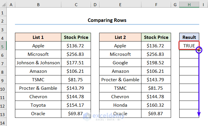
Task: Select row 13 header
Action: pyautogui.click(x=3, y=113)
